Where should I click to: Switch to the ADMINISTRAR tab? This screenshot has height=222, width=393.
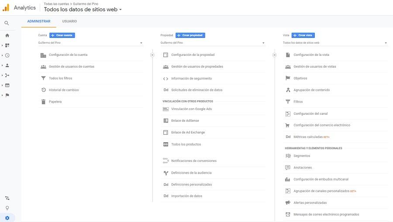point(39,21)
